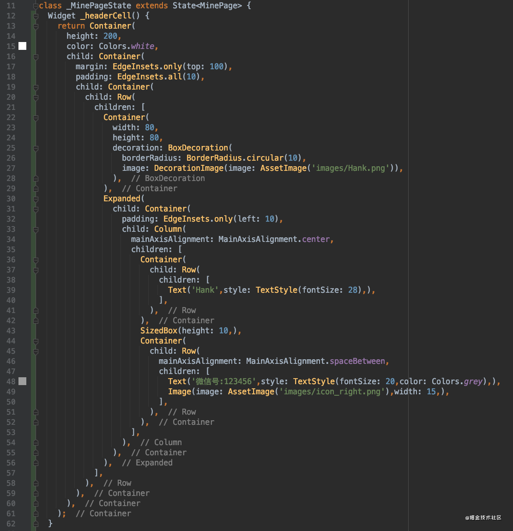Click the fold end marker at '// Column' line 54

[36, 443]
